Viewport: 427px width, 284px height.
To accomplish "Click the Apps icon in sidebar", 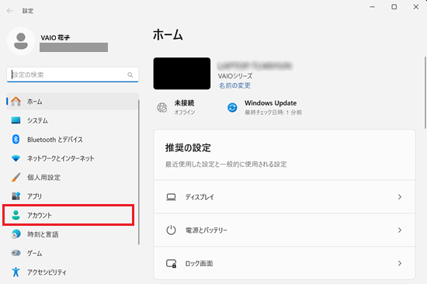I will tap(16, 196).
